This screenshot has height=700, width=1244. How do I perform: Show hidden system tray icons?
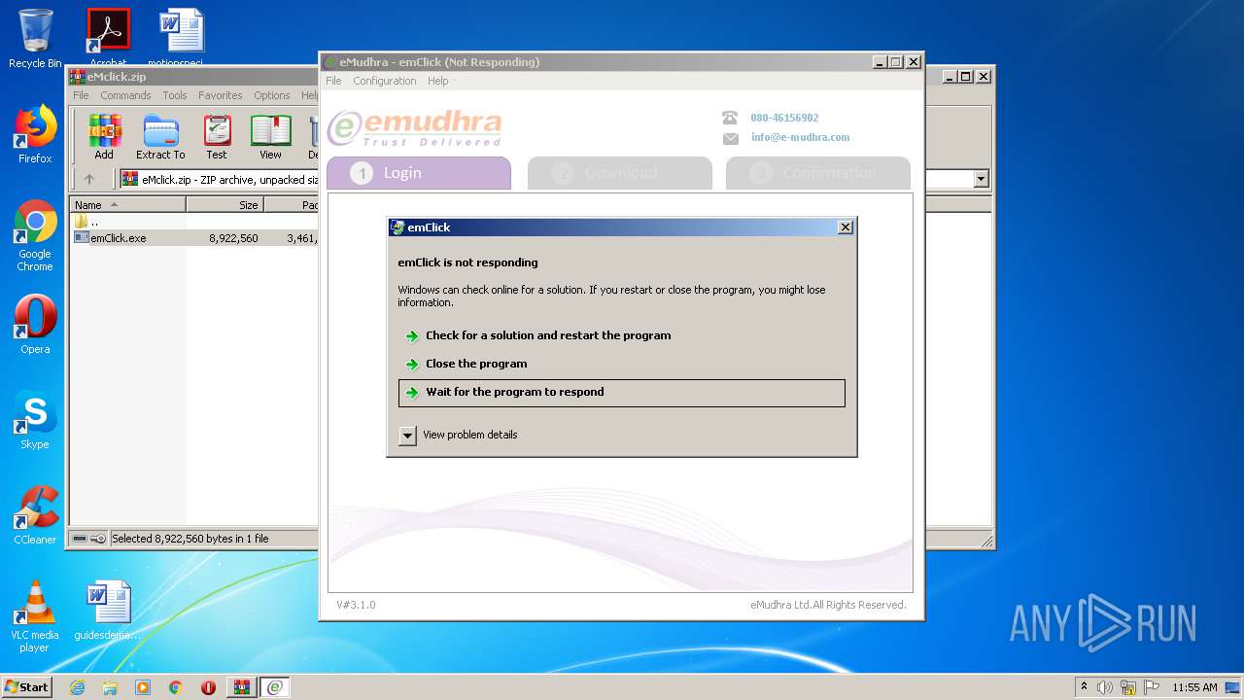click(x=1084, y=686)
